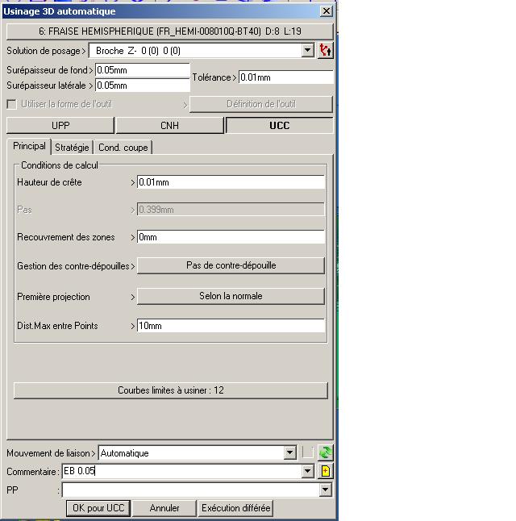Expand the PP dropdown arrow
This screenshot has width=516, height=521.
(x=325, y=490)
